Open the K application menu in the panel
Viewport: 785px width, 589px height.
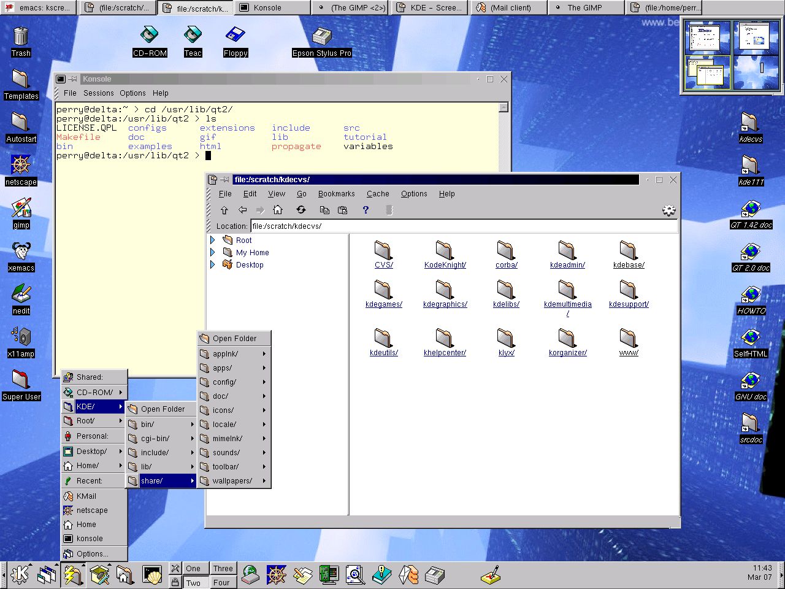20,576
